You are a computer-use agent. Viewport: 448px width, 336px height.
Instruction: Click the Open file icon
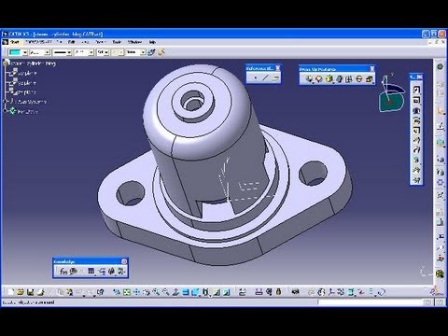(21, 292)
